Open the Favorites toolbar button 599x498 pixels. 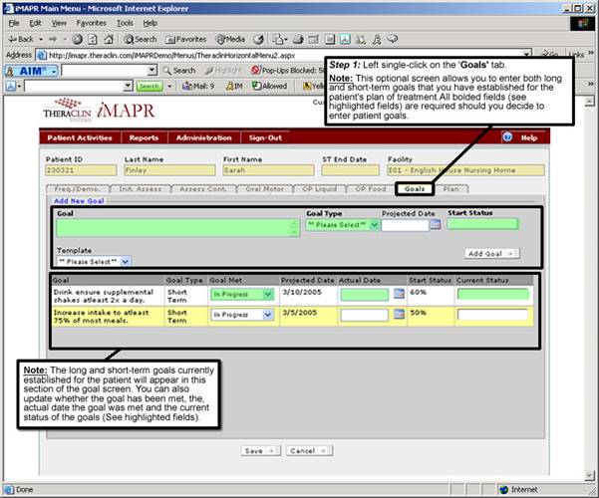tap(186, 39)
